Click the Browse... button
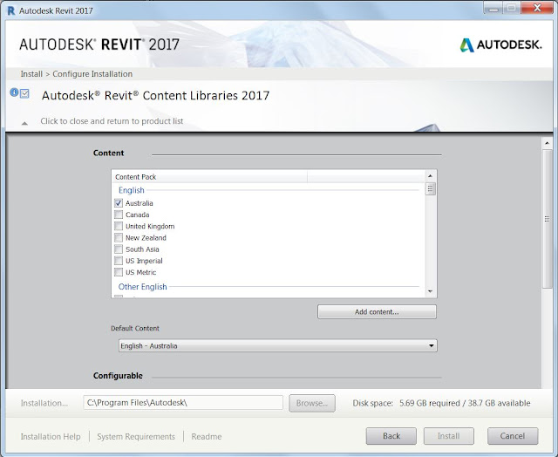Screen dimensions: 558x457 tap(312, 403)
